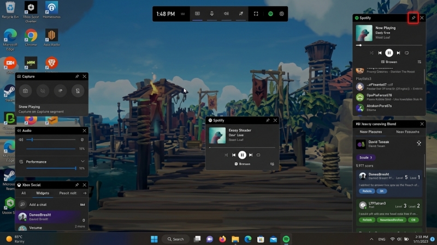Image resolution: width=437 pixels, height=245 pixels.
Task: Click the icon at right of Brmsen row
Action: 272,164
